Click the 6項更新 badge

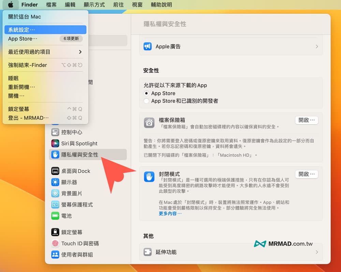click(71, 39)
